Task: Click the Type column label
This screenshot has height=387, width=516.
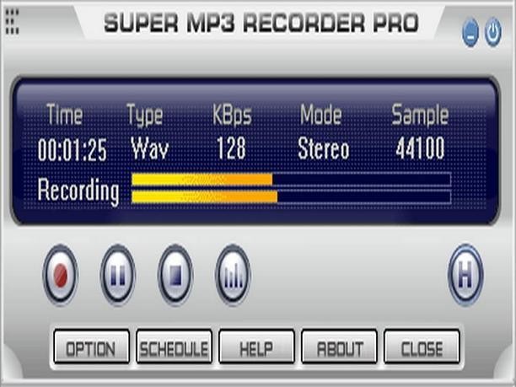Action: [145, 115]
